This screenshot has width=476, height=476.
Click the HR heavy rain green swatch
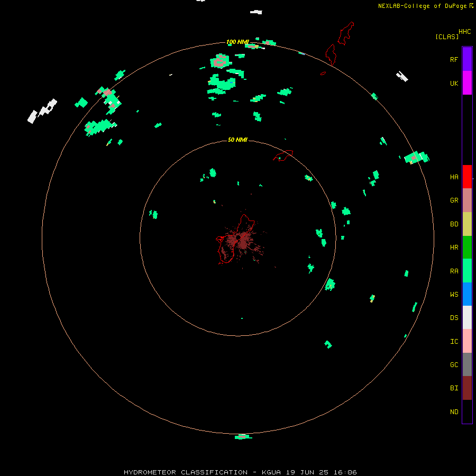tap(467, 248)
